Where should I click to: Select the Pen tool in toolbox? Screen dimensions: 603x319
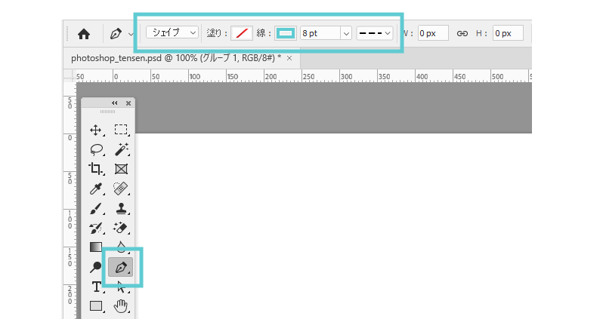click(x=120, y=267)
